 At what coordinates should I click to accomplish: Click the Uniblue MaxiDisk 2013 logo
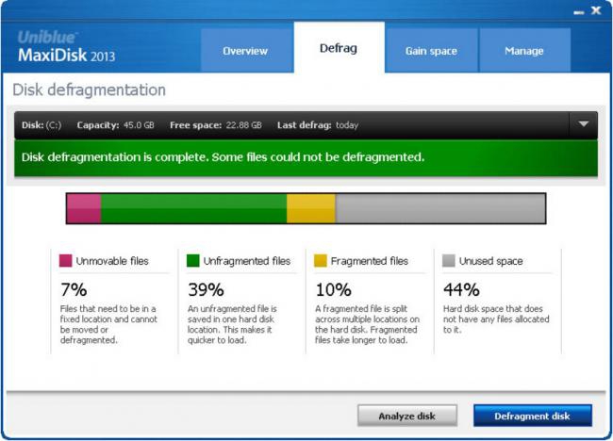[66, 47]
